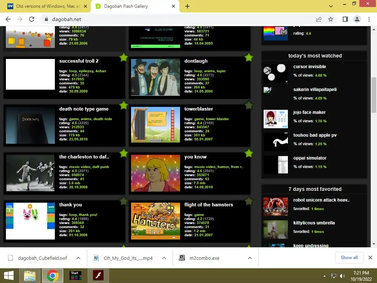
Task: Open the Death Note book thumbnail
Action: pos(30,125)
